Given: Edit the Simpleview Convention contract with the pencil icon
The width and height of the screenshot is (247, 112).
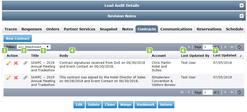Looking at the screenshot, I should pyautogui.click(x=9, y=78).
